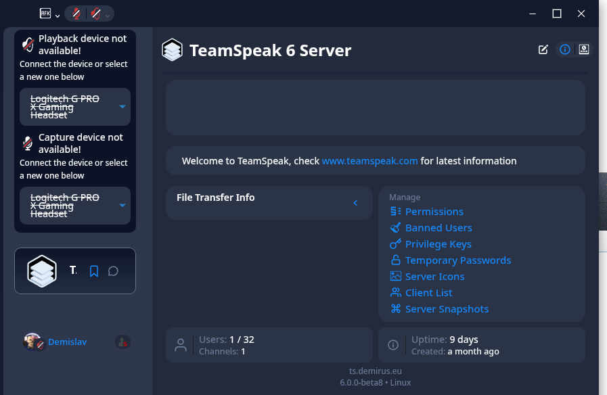Toggle the muted speaker in top bar
607x395 pixels.
point(95,14)
